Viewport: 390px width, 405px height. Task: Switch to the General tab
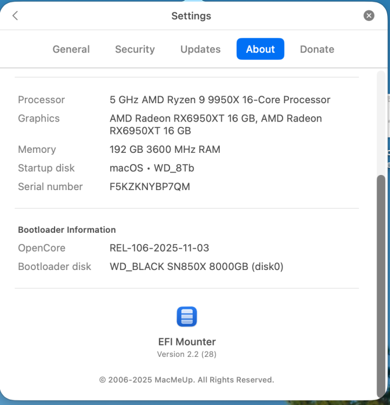click(x=71, y=49)
